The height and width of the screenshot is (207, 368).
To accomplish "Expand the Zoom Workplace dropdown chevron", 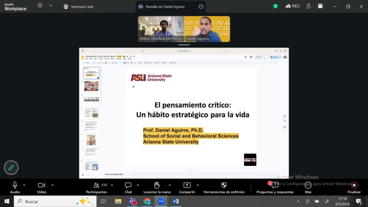I will 51,6.
